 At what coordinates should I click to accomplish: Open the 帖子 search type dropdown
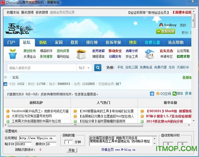click(x=84, y=68)
